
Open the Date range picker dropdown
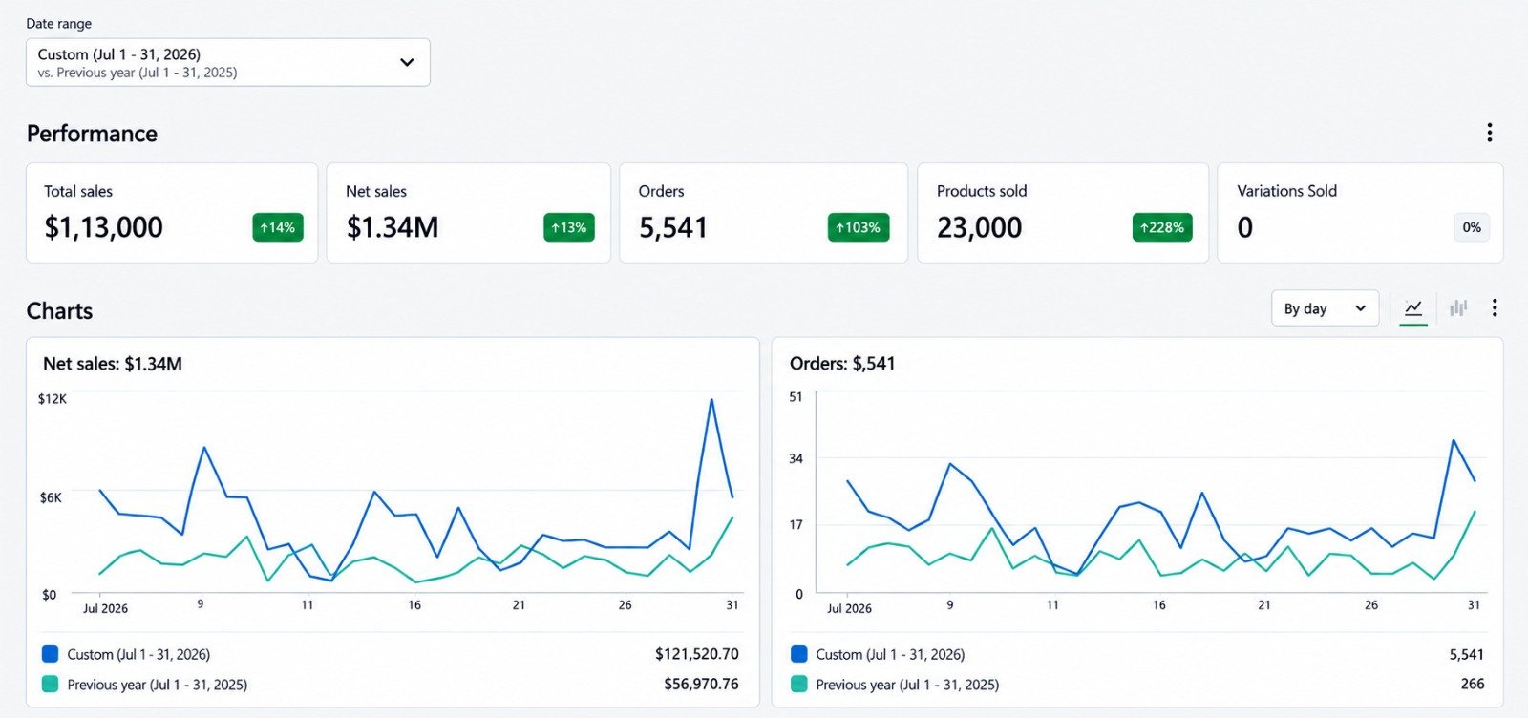tap(227, 62)
